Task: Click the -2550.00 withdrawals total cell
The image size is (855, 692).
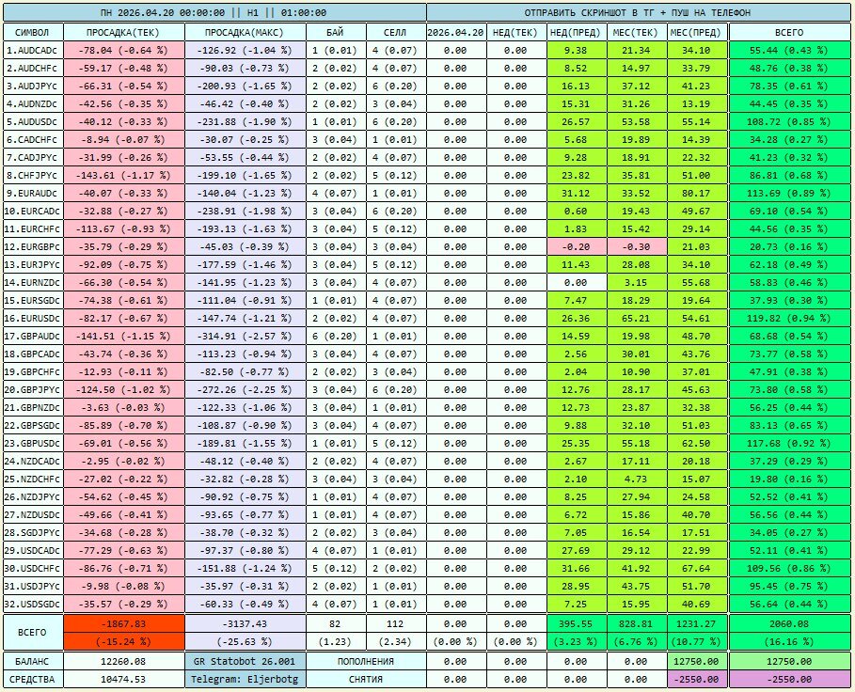Action: [x=789, y=679]
